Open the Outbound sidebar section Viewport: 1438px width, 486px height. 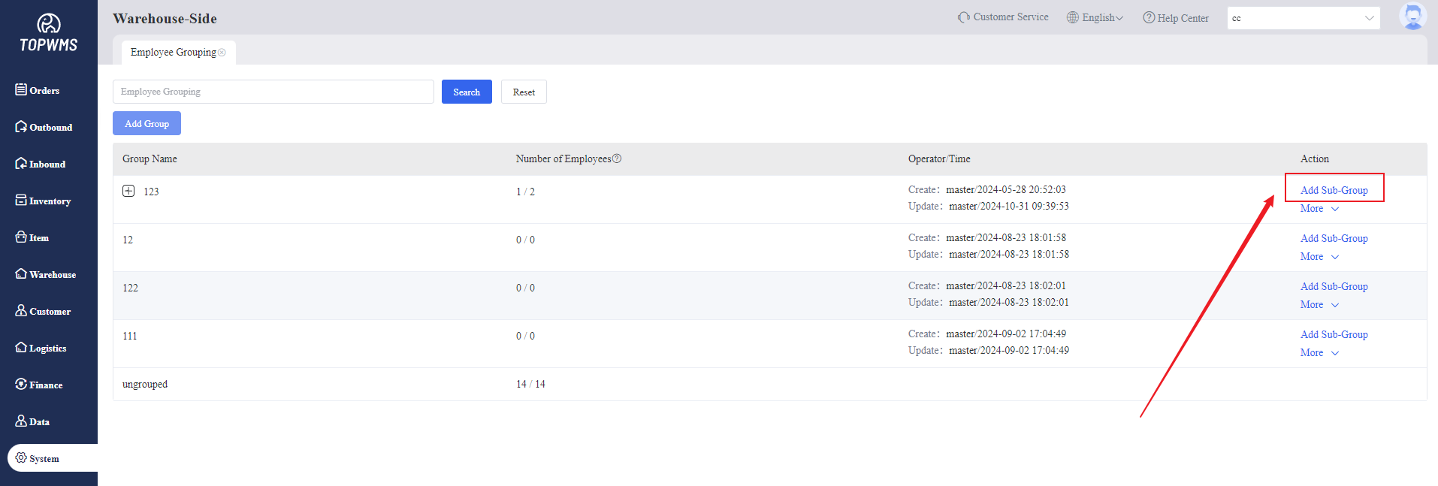pyautogui.click(x=44, y=127)
